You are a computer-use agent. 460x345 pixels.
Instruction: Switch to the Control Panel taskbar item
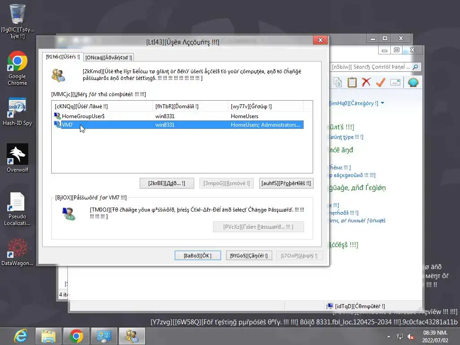(104, 336)
